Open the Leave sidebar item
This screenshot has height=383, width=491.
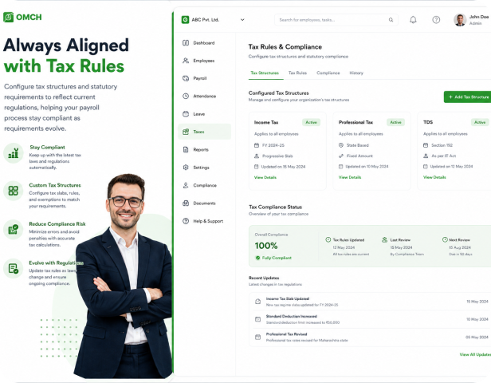click(x=205, y=114)
